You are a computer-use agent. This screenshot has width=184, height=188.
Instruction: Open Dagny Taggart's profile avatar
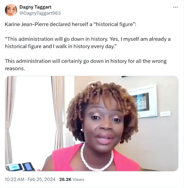tap(11, 10)
